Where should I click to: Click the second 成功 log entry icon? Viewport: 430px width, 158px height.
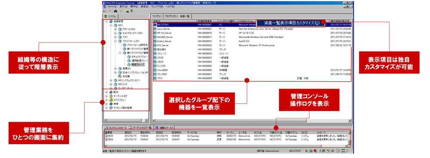(106, 139)
